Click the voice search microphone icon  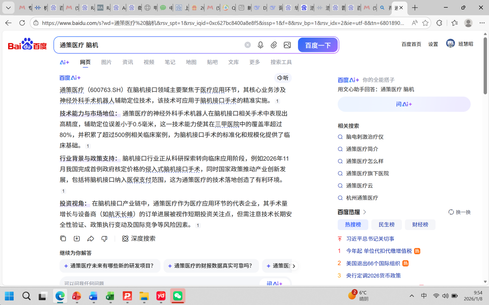(261, 45)
